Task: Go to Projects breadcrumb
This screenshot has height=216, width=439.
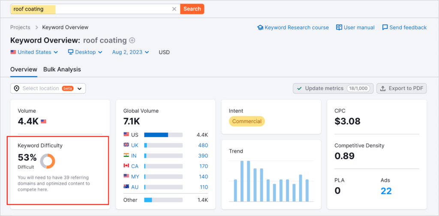Action: coord(20,27)
